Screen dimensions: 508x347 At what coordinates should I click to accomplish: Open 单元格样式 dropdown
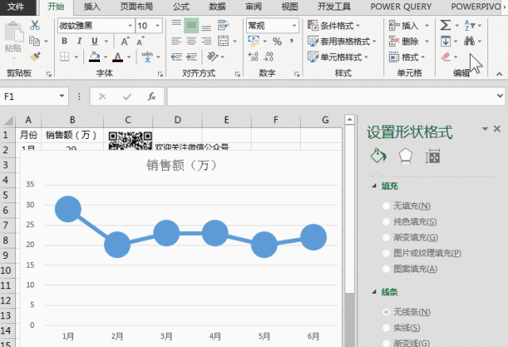[x=338, y=57]
